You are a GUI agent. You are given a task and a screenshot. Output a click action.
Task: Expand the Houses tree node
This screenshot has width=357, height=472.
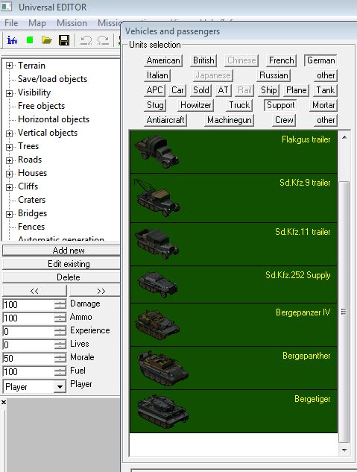click(10, 174)
